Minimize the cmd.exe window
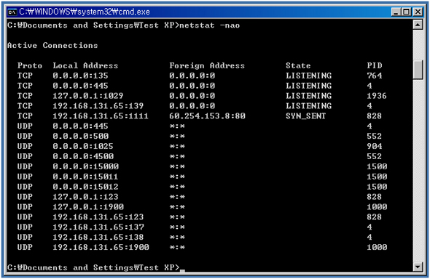This screenshot has width=430, height=279. click(396, 12)
